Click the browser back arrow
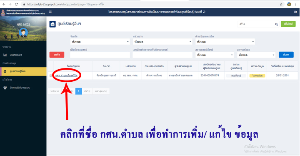 point(4,4)
